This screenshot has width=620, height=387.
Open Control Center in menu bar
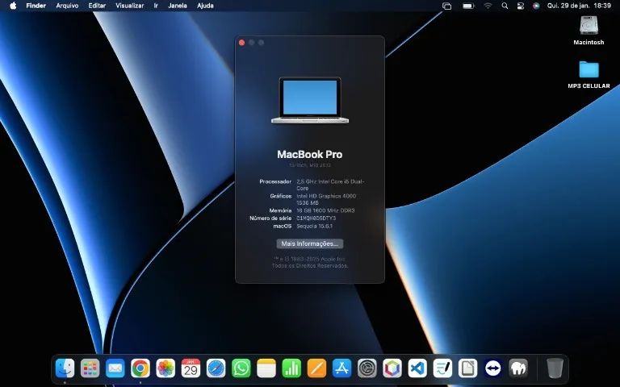click(521, 6)
